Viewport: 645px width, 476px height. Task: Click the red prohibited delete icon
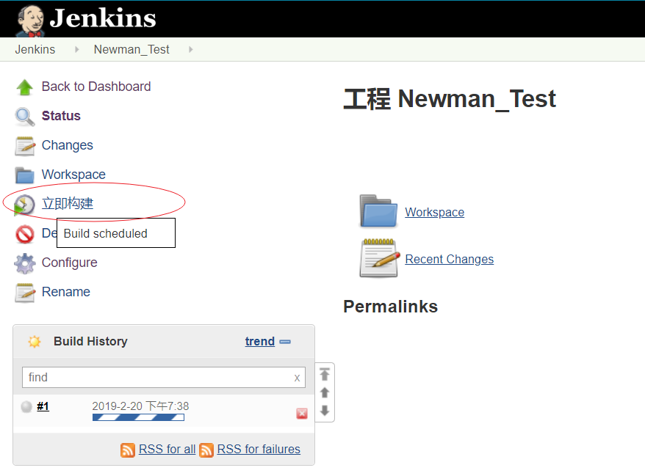tap(25, 234)
